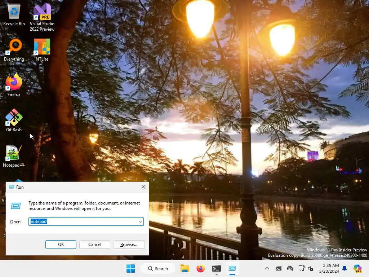Select the Everything search shortcut
This screenshot has height=277, width=369.
[14, 50]
